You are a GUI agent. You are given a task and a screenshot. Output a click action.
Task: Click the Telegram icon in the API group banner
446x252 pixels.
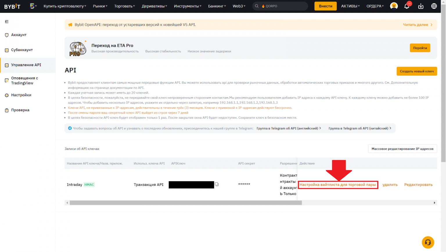click(70, 128)
